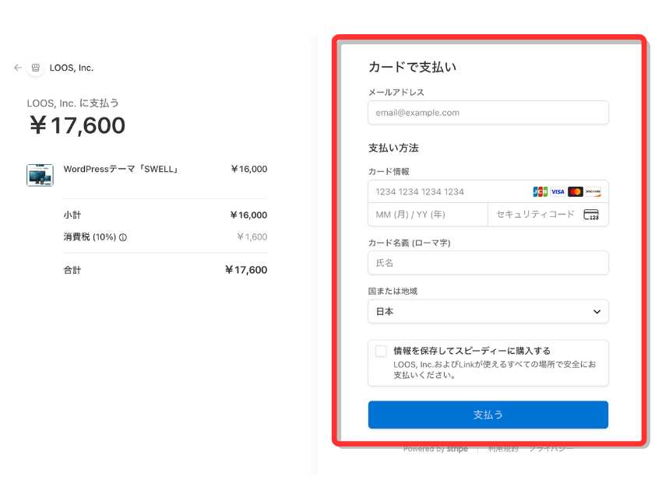Click the LOOS, Inc. store icon
Viewport: 662px width, 490px height.
(36, 68)
